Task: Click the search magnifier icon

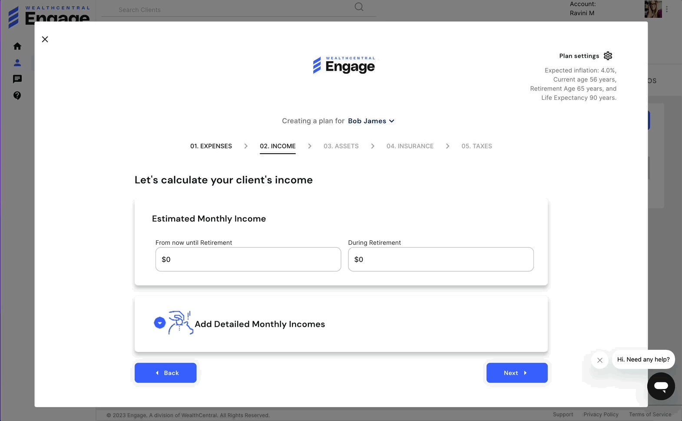Action: pyautogui.click(x=359, y=7)
